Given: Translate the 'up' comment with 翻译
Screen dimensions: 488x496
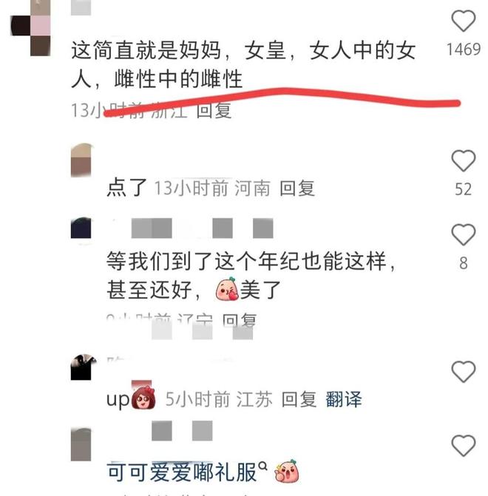Looking at the screenshot, I should pos(344,399).
